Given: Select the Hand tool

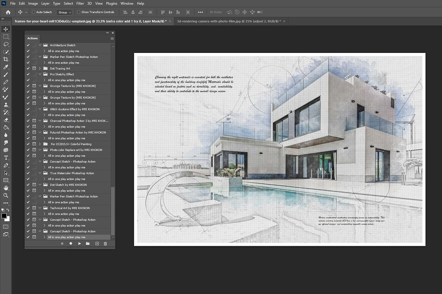Looking at the screenshot, I should 6,188.
